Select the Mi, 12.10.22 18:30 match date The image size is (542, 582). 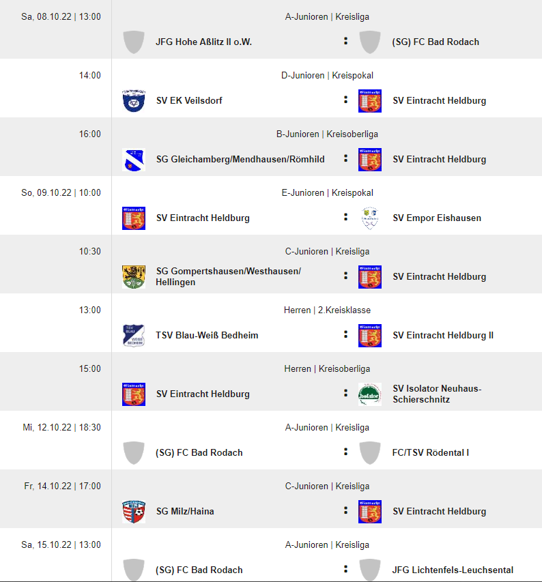[x=61, y=428]
